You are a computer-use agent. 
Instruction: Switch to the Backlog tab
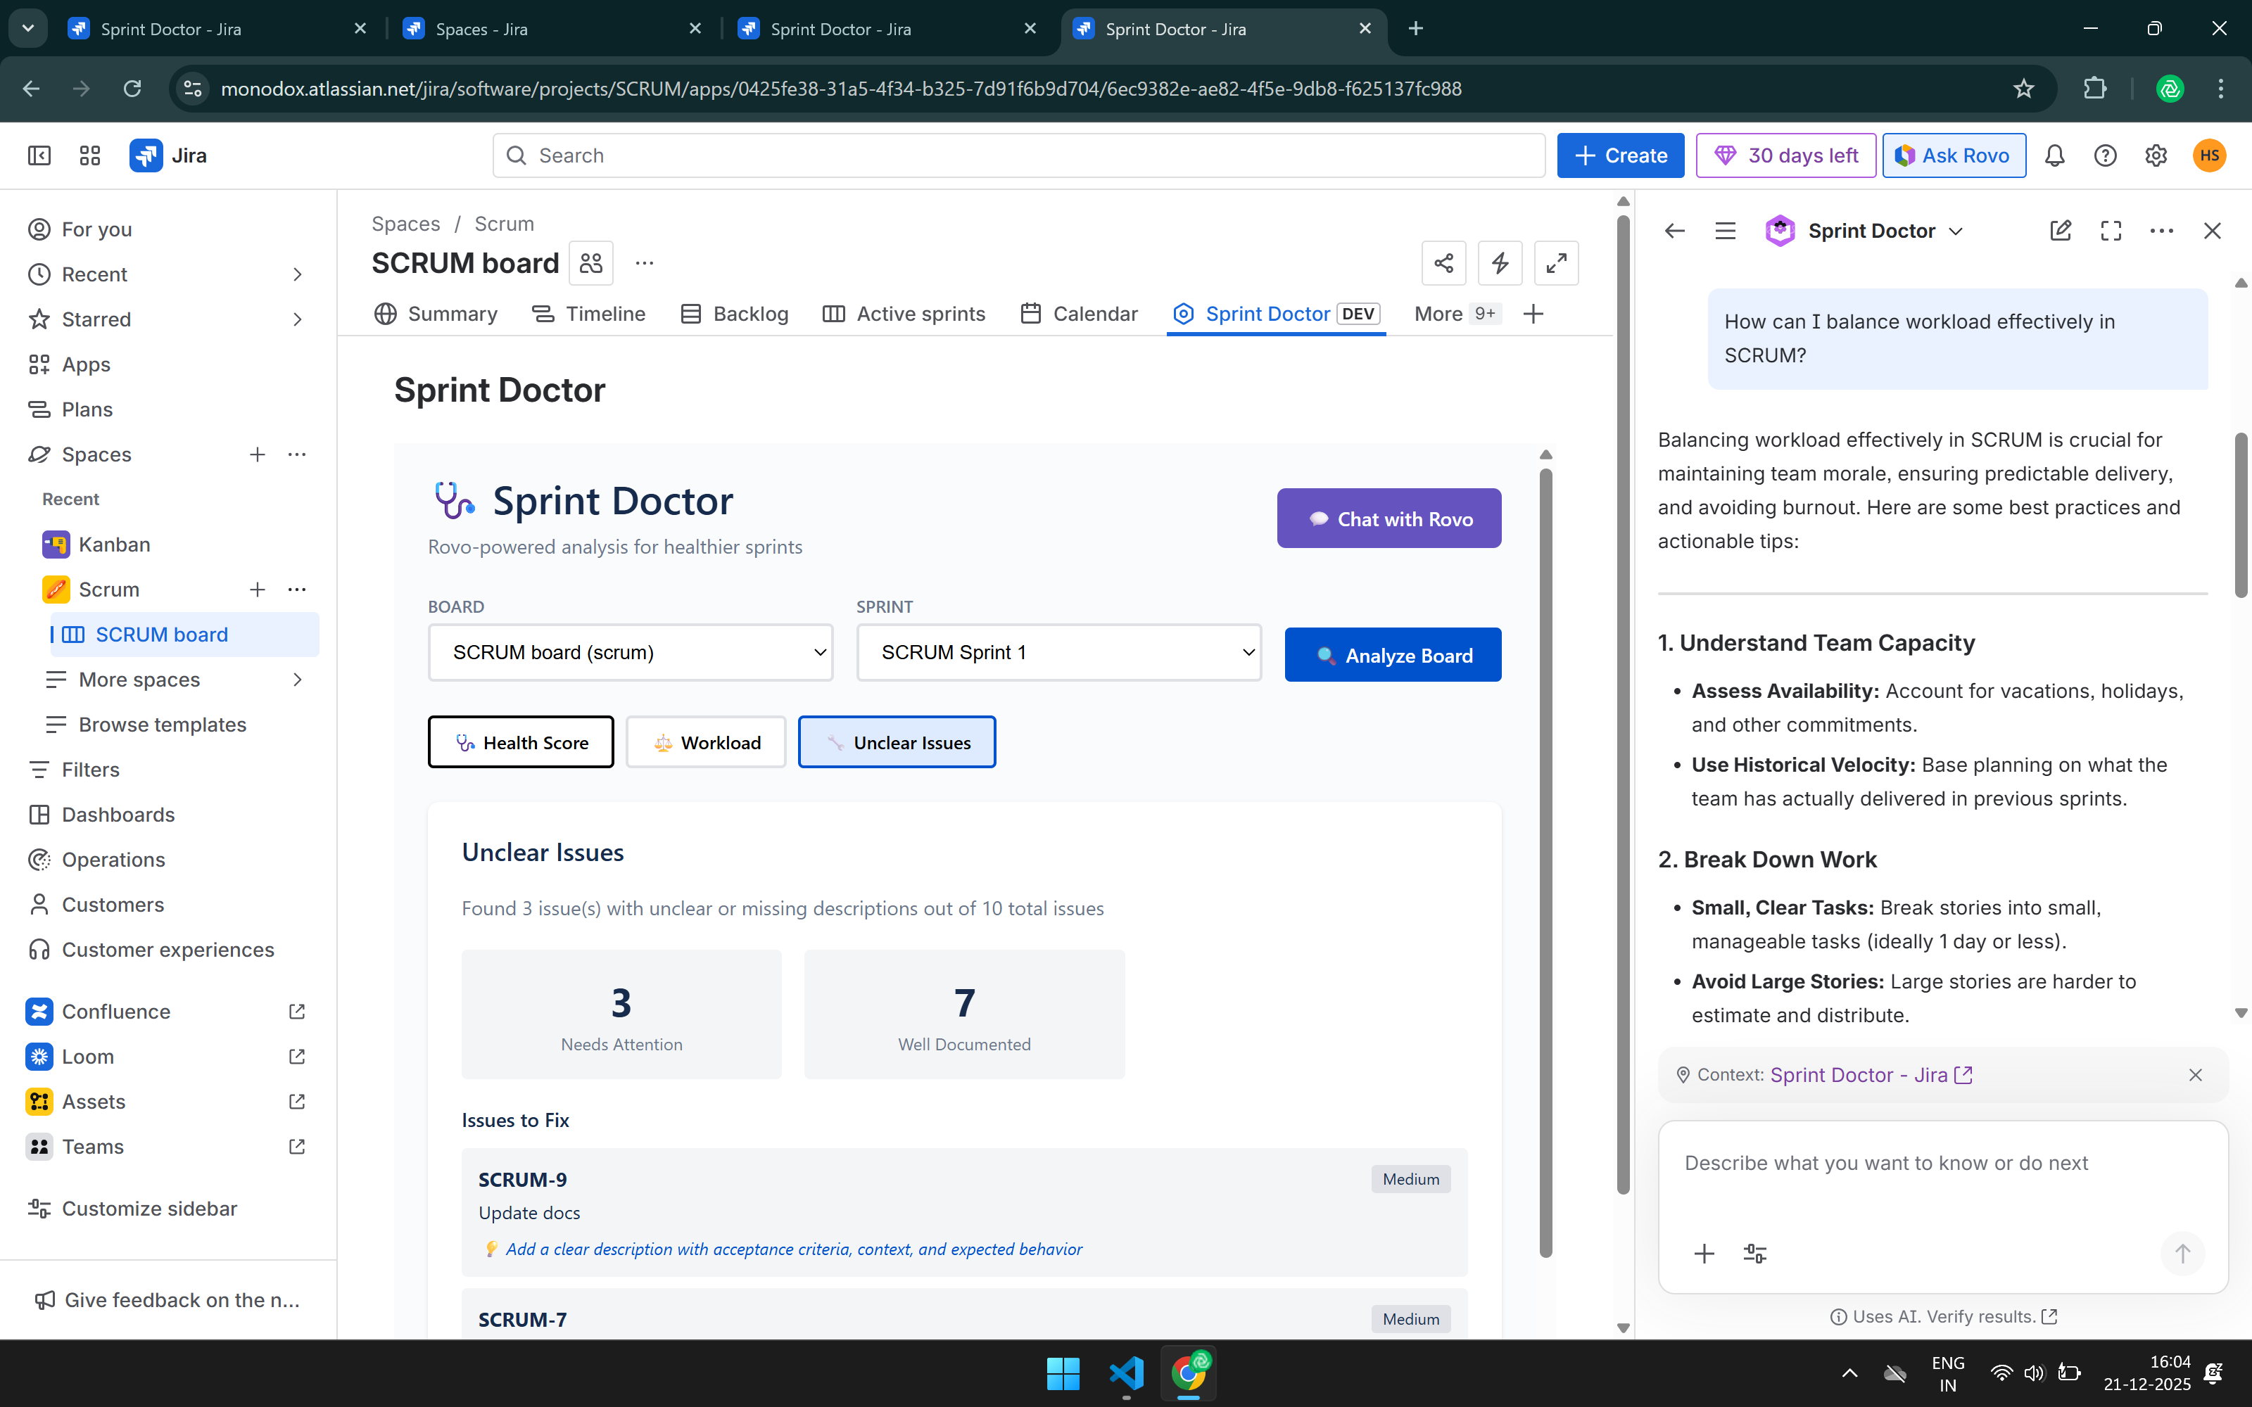[734, 314]
